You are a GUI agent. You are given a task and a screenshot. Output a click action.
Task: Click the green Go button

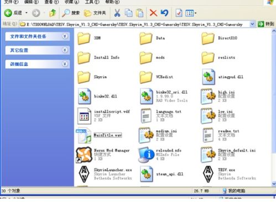coord(265,24)
